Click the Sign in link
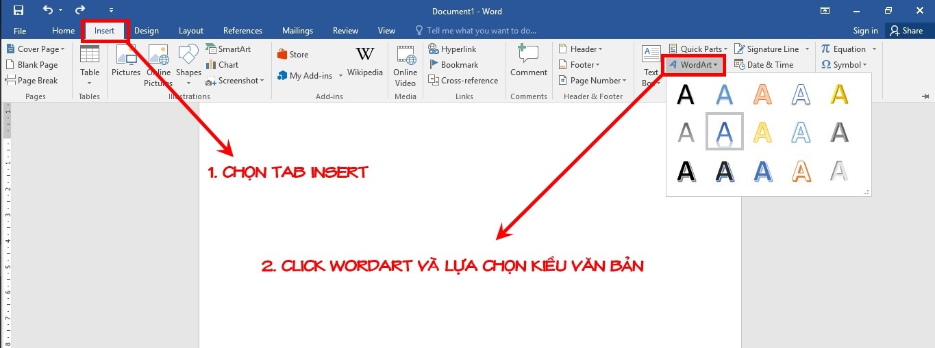This screenshot has height=348, width=935. (865, 31)
